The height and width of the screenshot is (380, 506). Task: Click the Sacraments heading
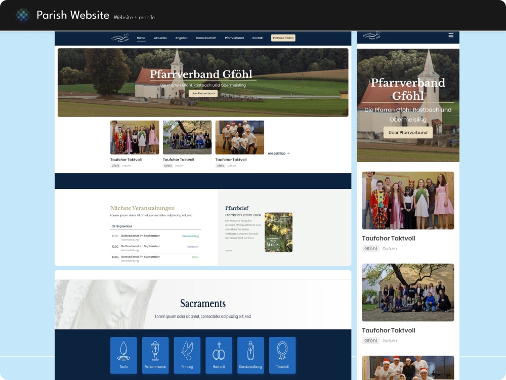tap(203, 303)
